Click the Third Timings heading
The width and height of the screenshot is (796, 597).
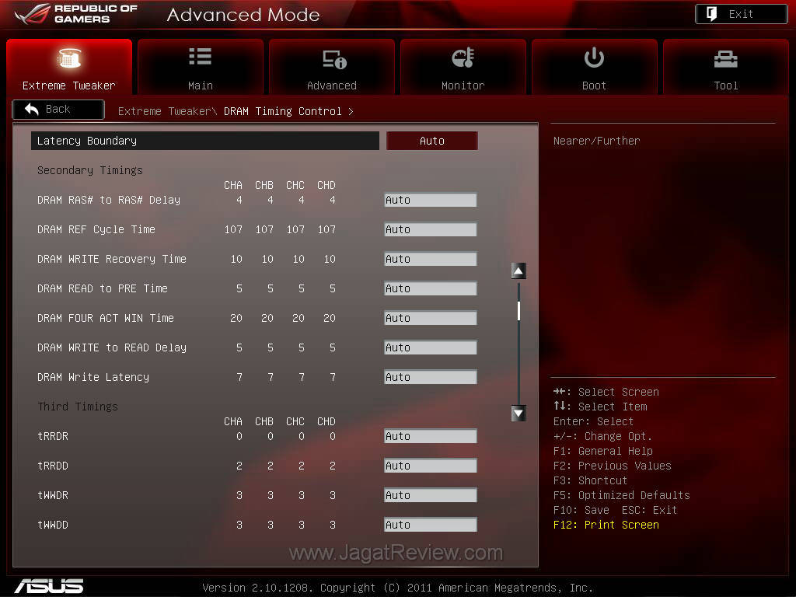coord(78,407)
